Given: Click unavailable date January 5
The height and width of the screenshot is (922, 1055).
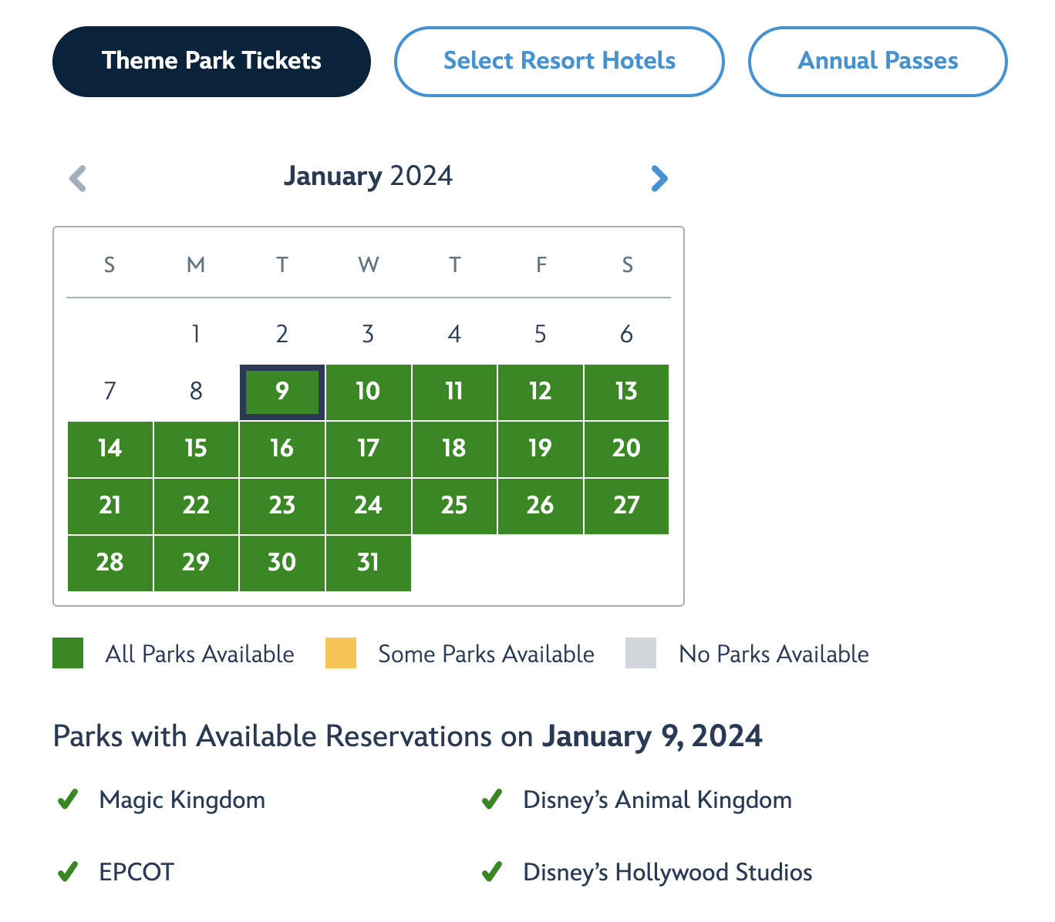Looking at the screenshot, I should click(x=541, y=335).
